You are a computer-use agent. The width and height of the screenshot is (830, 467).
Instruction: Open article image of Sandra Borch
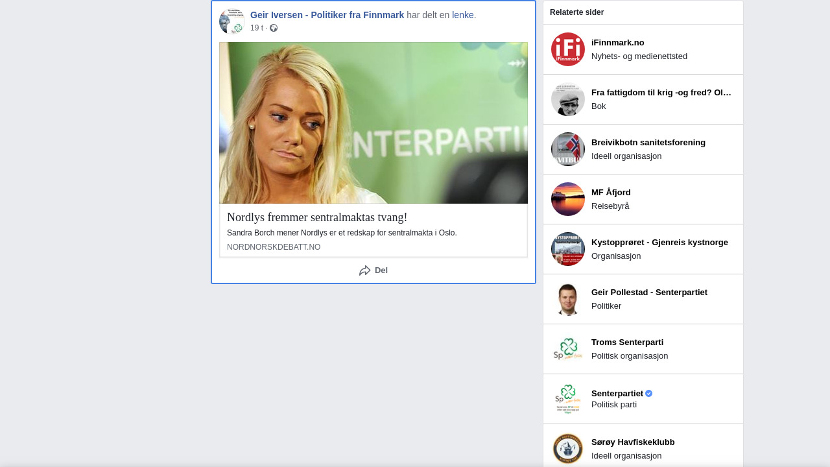[373, 123]
